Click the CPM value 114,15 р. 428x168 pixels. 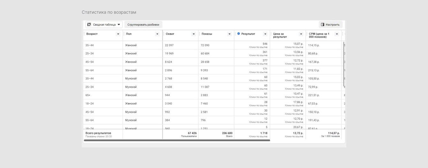[x=314, y=45]
